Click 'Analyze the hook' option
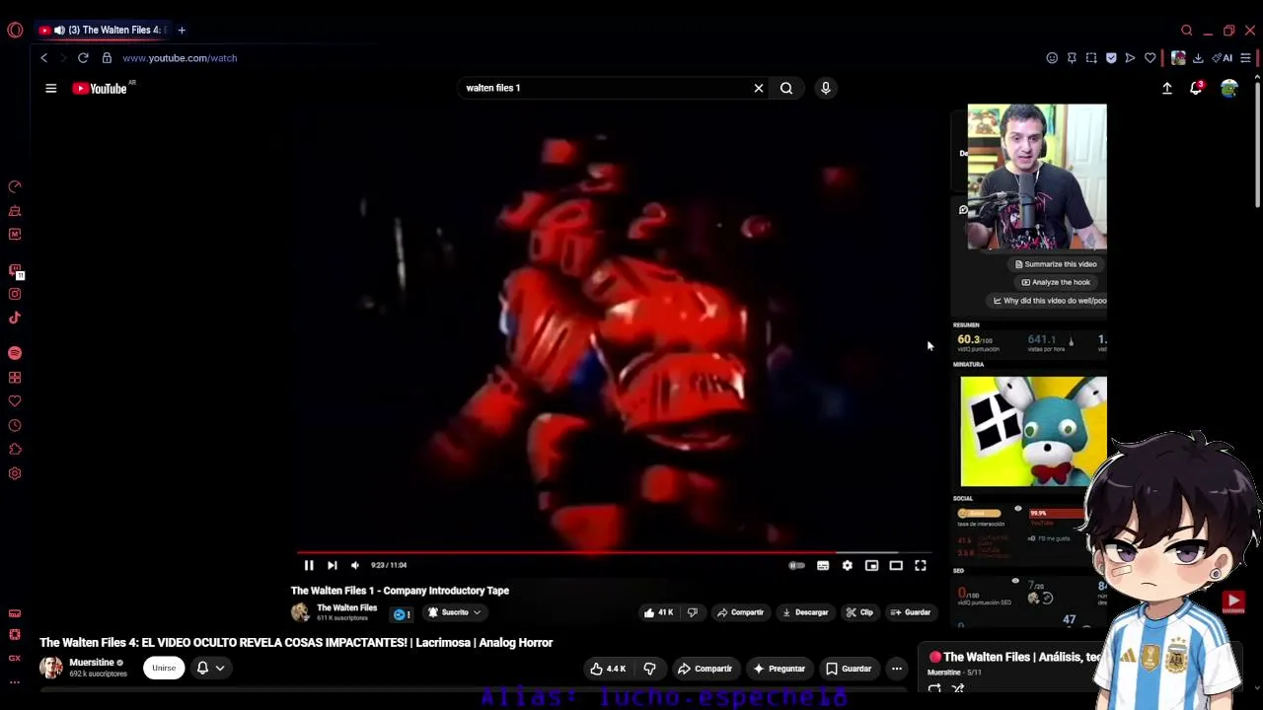 [1056, 282]
